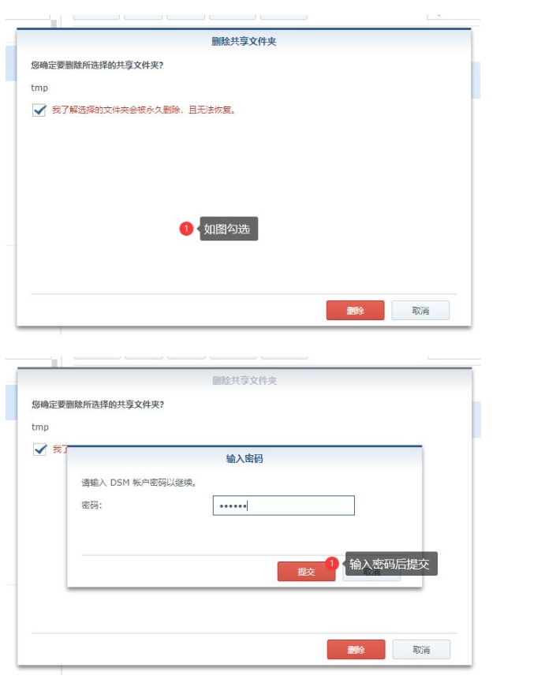Click the red number marker beside 如图勾选

pyautogui.click(x=186, y=229)
